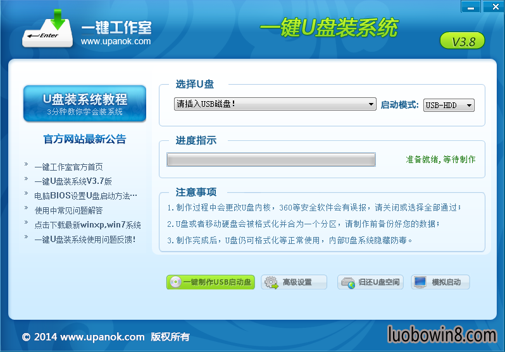The image size is (505, 352).
Task: Open 点击下载最新winxp,win7系统 link
Action: point(87,225)
